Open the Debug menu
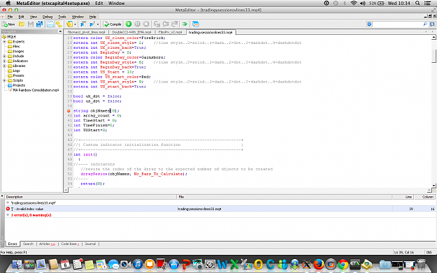Screen dimensions: 437x273 (x=48, y=17)
